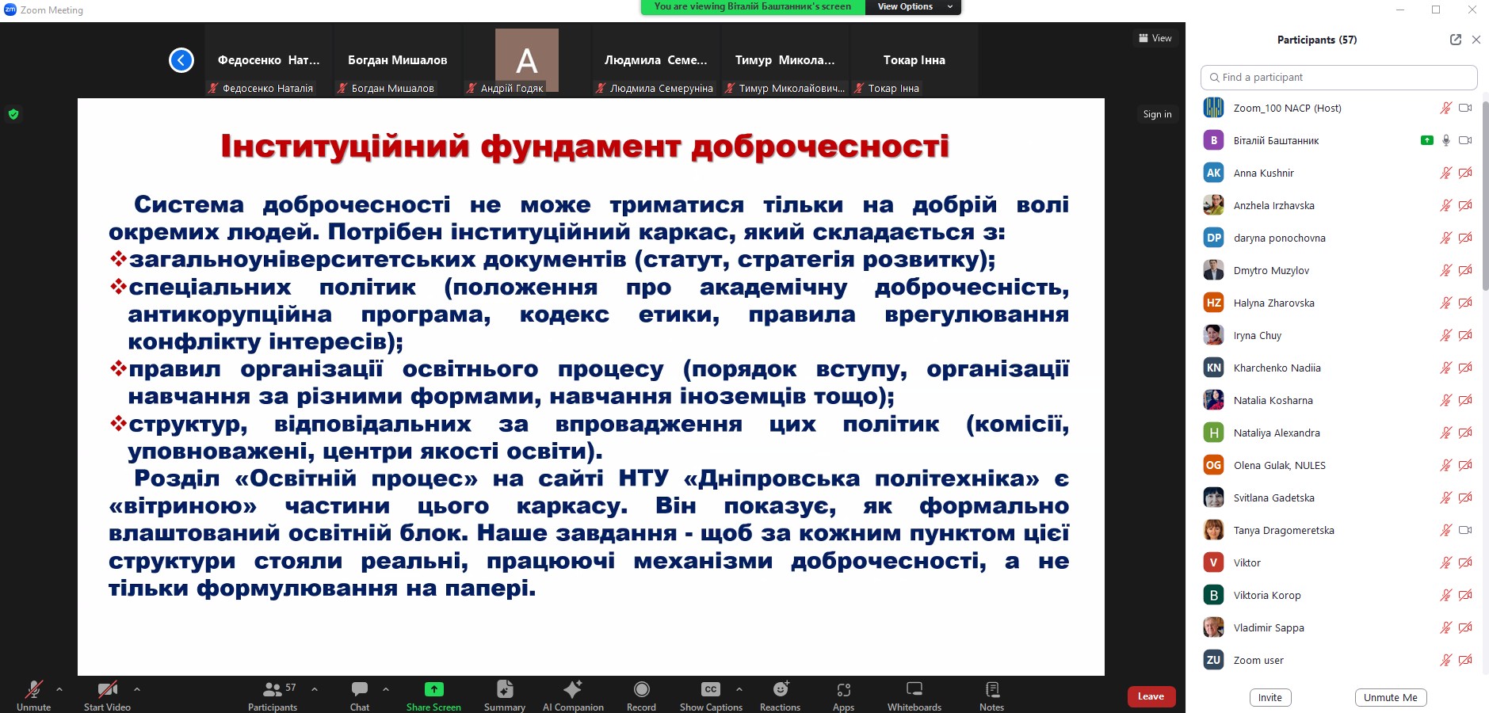Expand arrow next to Participants button
The width and height of the screenshot is (1489, 713).
tap(315, 689)
